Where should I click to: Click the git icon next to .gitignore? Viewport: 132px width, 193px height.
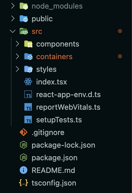click(24, 132)
